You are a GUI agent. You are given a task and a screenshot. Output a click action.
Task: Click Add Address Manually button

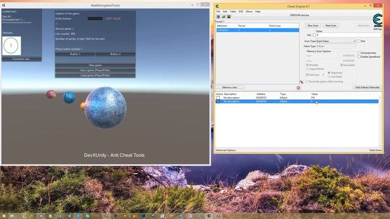click(367, 88)
